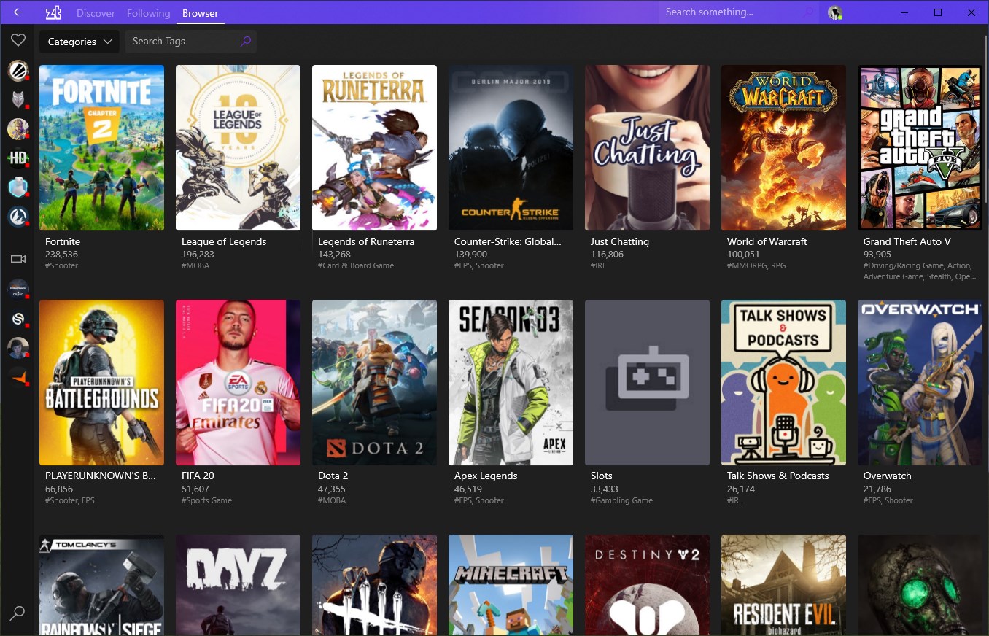The image size is (989, 636).
Task: Open the CS:GO avatar channel in sidebar
Action: (18, 289)
